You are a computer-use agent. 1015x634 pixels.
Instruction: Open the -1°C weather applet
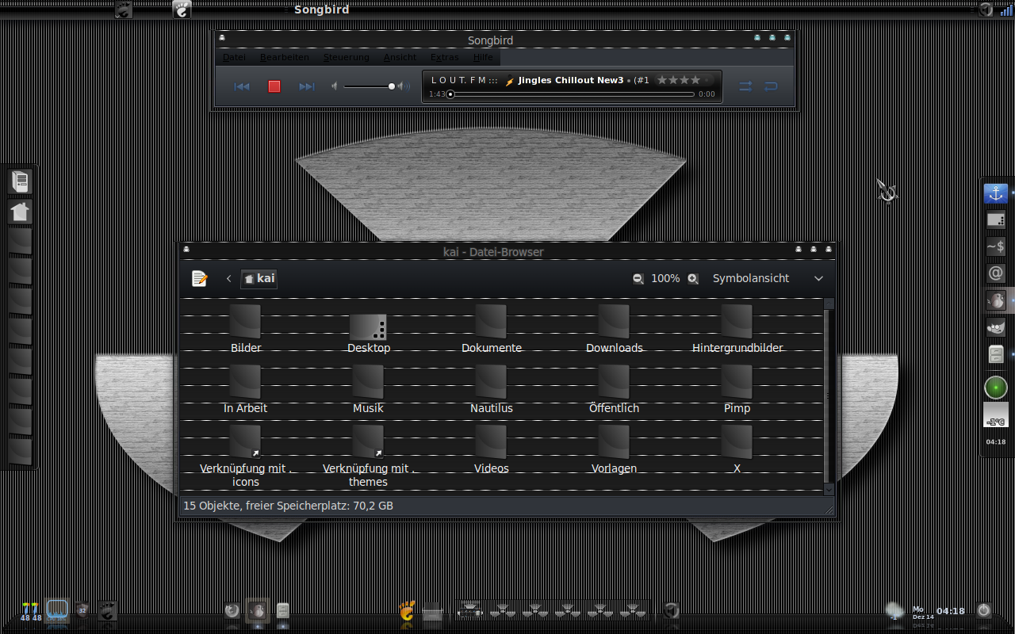click(996, 415)
